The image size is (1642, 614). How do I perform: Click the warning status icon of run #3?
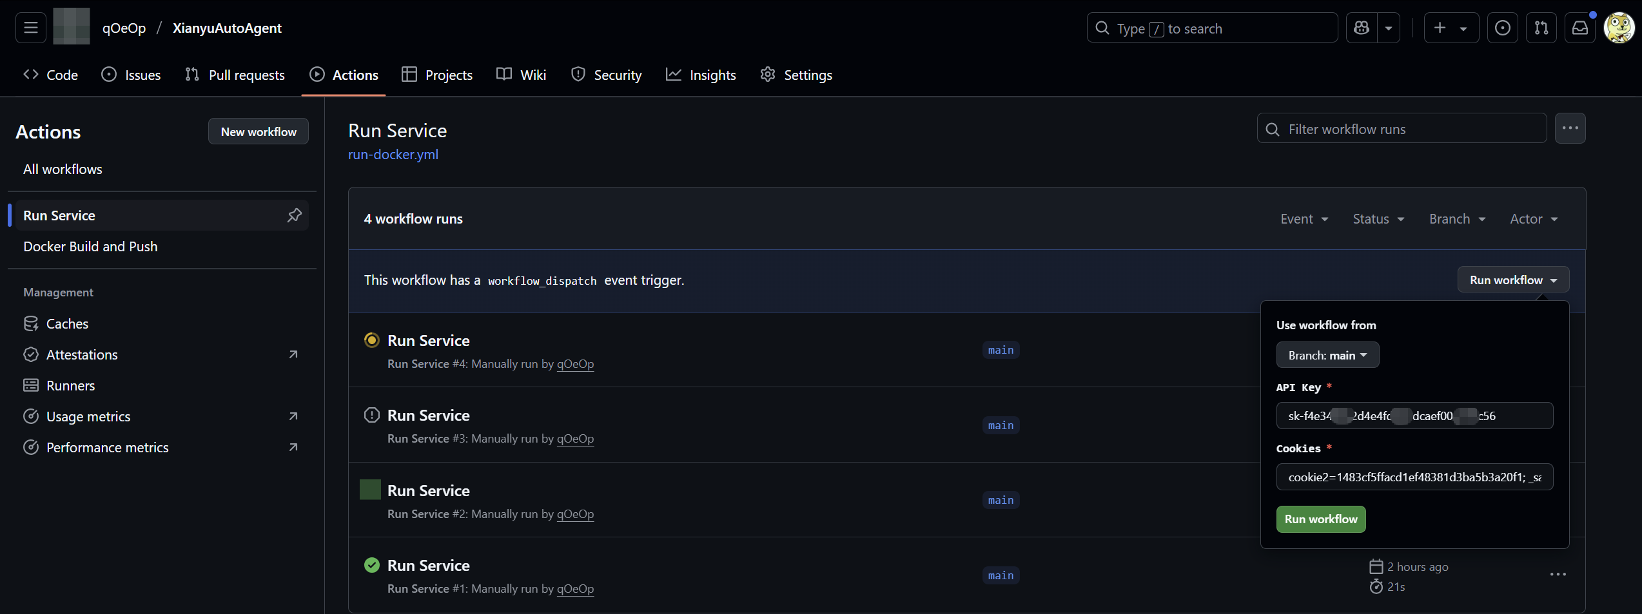coord(372,415)
